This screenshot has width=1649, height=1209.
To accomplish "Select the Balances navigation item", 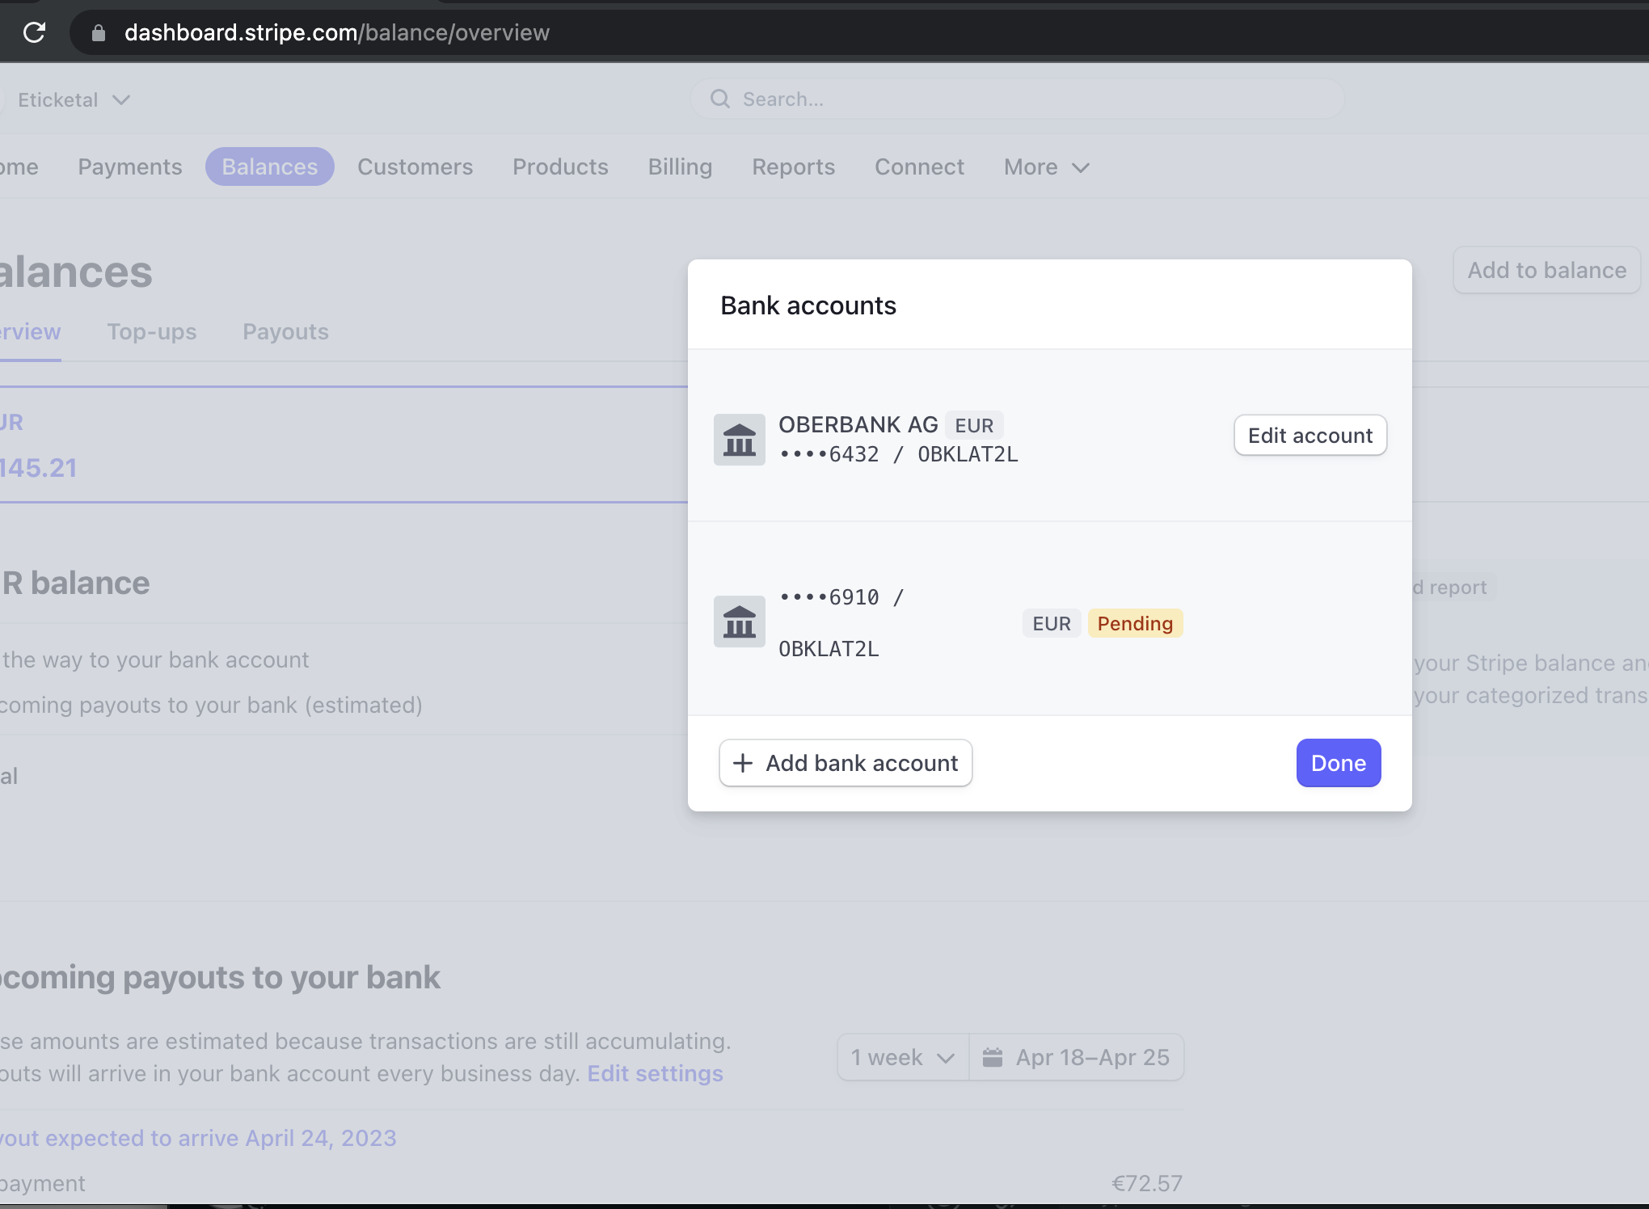I will pos(270,166).
